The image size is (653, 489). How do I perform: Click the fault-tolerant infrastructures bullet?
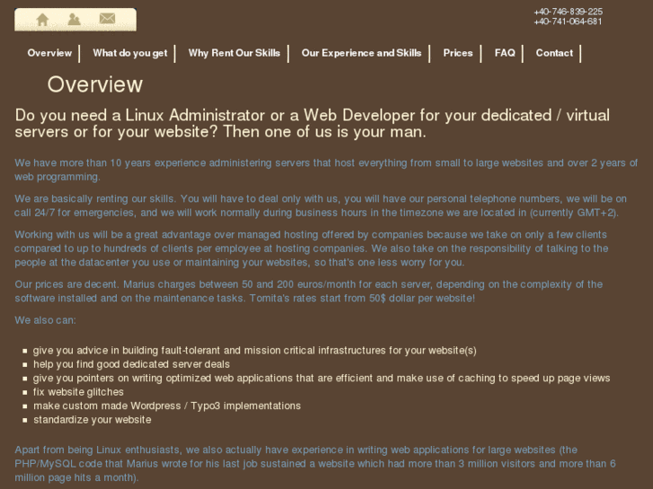255,351
